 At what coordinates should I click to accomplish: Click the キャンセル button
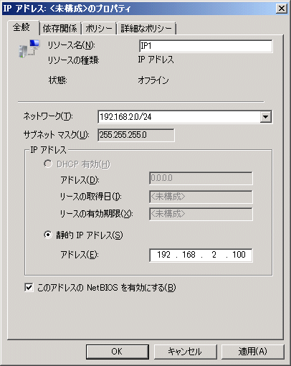[185, 352]
